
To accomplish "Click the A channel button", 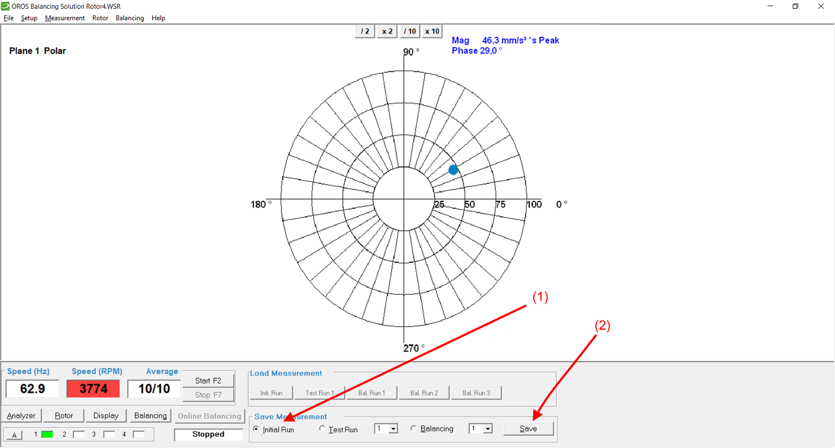I will point(14,434).
